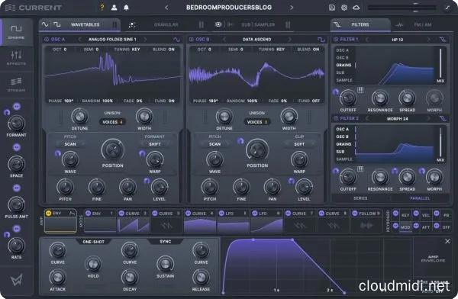This screenshot has width=458, height=299.
Task: Click Filter 1 Resonance knob
Action: click(x=380, y=98)
